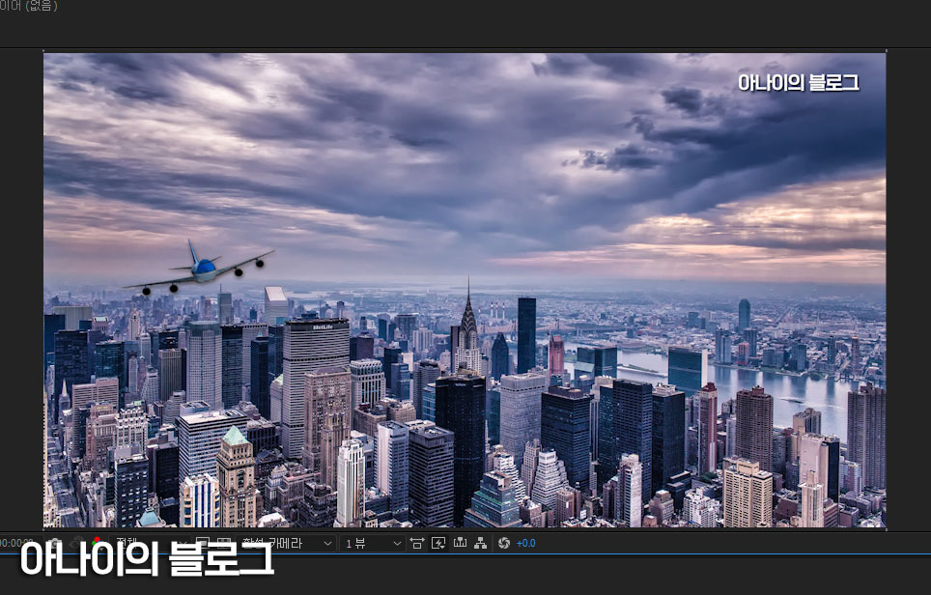
Task: Click the Reset Exposure aperture icon
Action: pos(503,544)
